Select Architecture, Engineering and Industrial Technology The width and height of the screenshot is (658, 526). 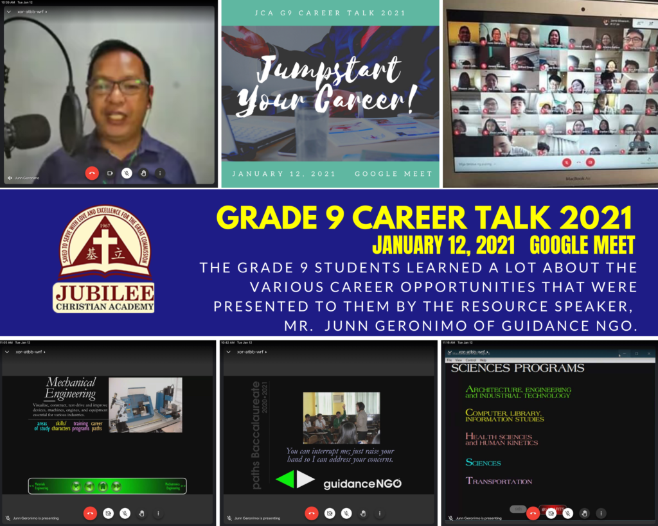[x=519, y=392]
